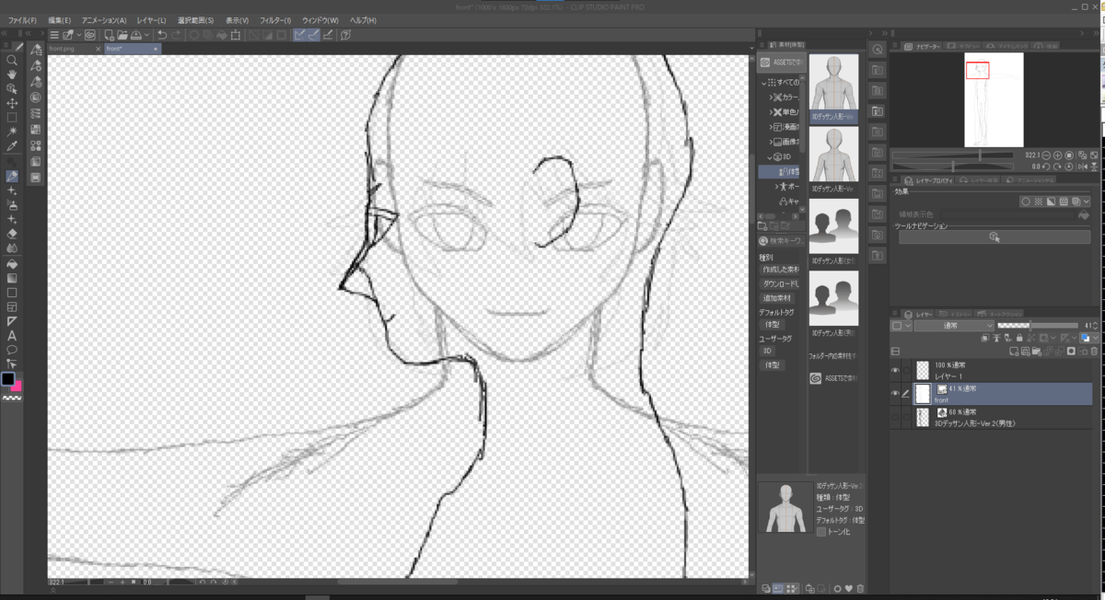Click the black foreground color swatch
This screenshot has height=600, width=1105.
(x=7, y=376)
